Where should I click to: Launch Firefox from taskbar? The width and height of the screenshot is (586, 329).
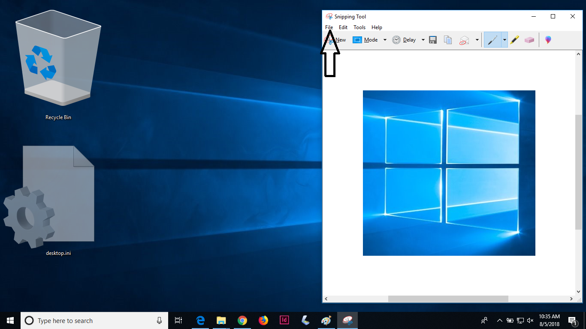point(263,320)
